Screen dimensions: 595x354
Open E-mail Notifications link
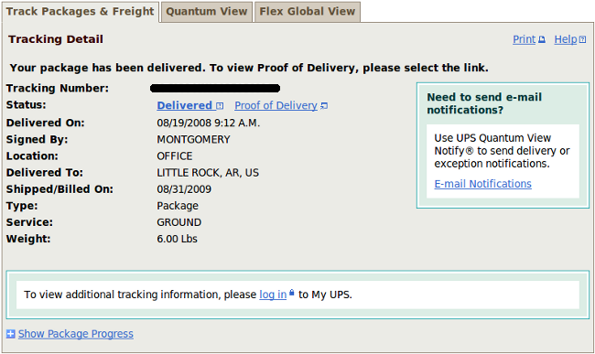coord(482,184)
